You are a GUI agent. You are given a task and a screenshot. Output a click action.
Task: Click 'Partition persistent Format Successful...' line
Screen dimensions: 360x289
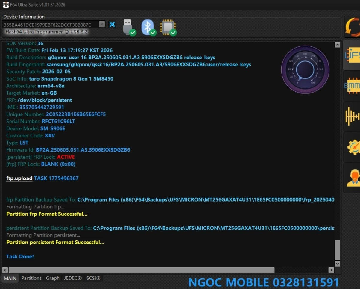[x=55, y=243]
